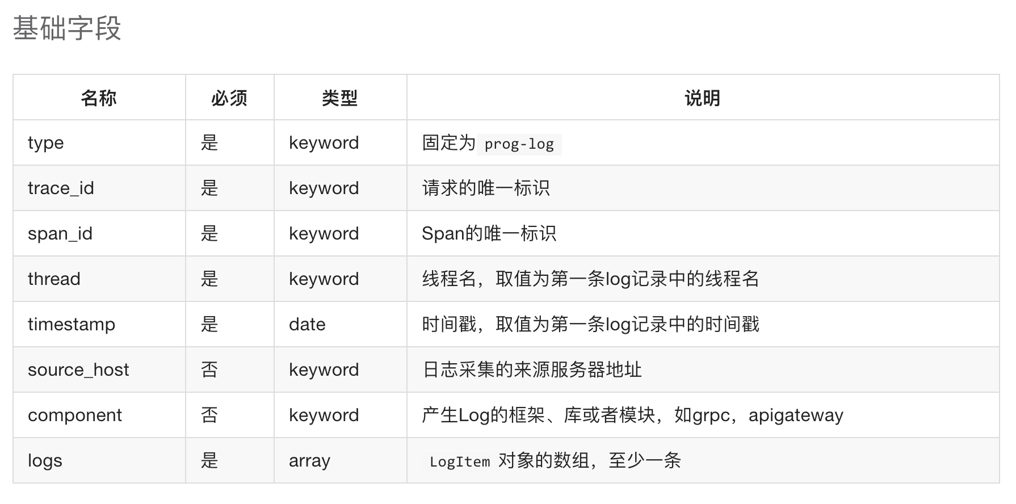Click 否 in the source_host row

[209, 369]
